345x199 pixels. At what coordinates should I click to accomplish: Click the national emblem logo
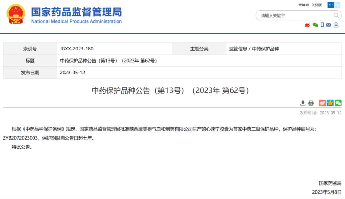click(x=16, y=14)
